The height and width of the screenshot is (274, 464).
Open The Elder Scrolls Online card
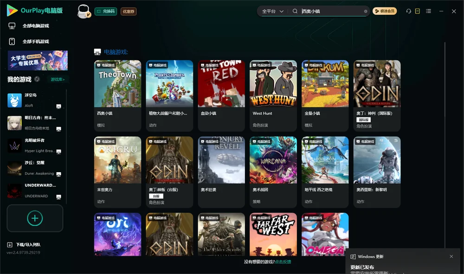(x=221, y=235)
